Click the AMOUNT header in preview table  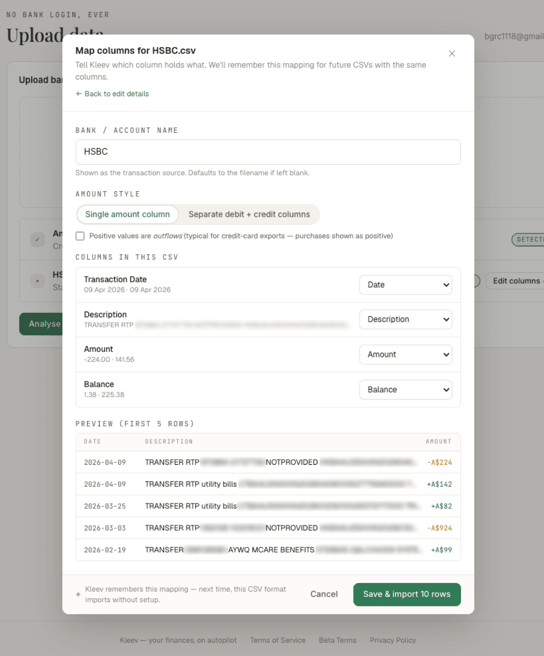click(x=439, y=442)
